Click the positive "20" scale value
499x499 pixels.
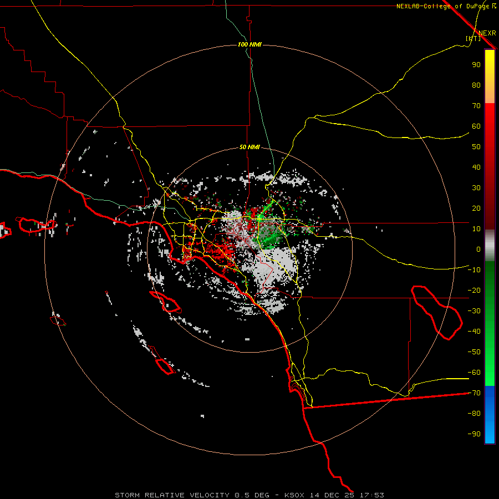(x=476, y=208)
